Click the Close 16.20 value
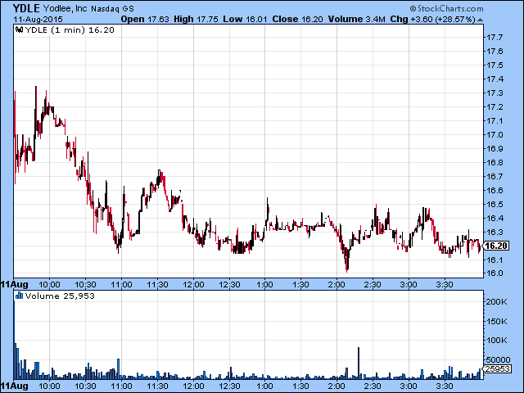524x393 pixels. tap(297, 19)
